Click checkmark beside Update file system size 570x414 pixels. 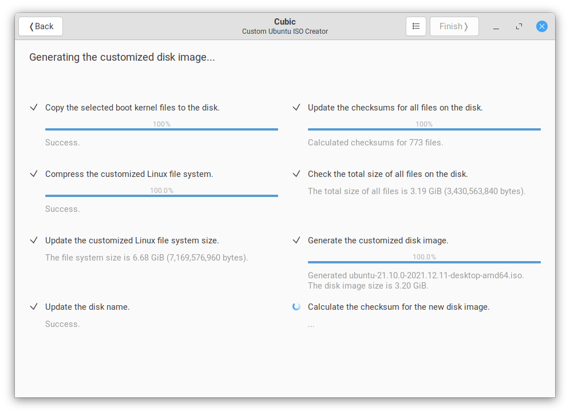(x=34, y=240)
